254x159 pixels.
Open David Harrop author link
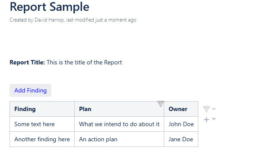pos(49,20)
